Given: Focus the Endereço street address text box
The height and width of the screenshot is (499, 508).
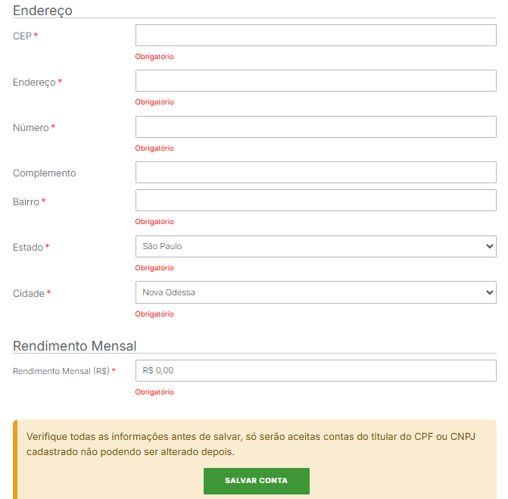Looking at the screenshot, I should (316, 81).
